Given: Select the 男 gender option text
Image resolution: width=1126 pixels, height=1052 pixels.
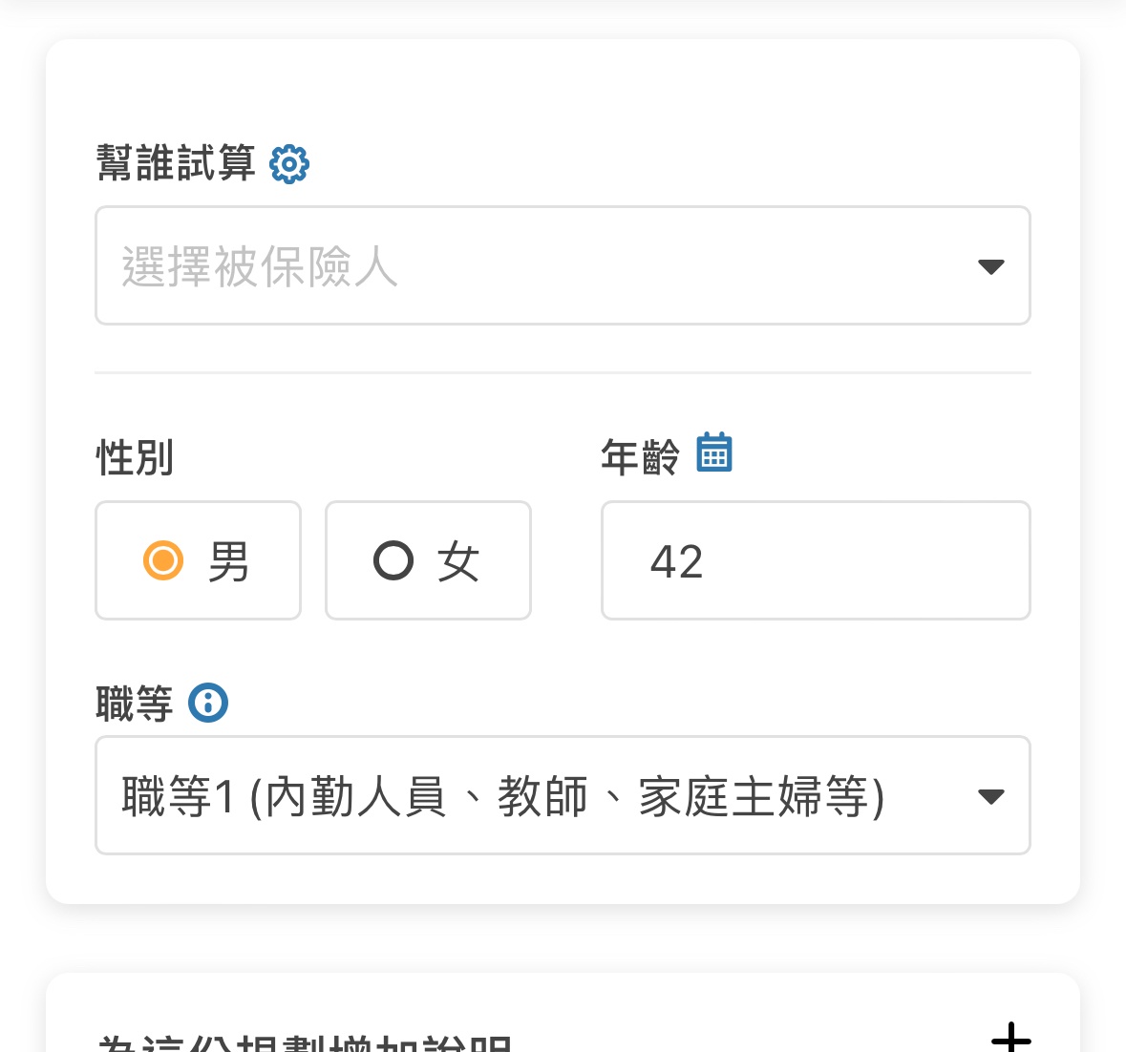Looking at the screenshot, I should (x=229, y=561).
